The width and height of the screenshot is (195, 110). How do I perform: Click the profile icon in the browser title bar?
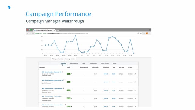(150, 30)
